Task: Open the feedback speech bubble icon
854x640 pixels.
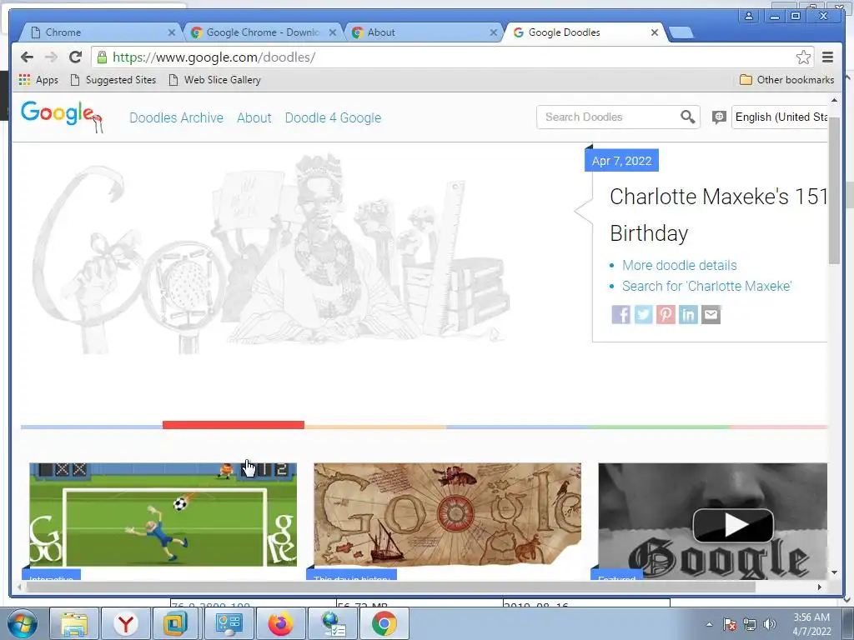Action: (719, 117)
